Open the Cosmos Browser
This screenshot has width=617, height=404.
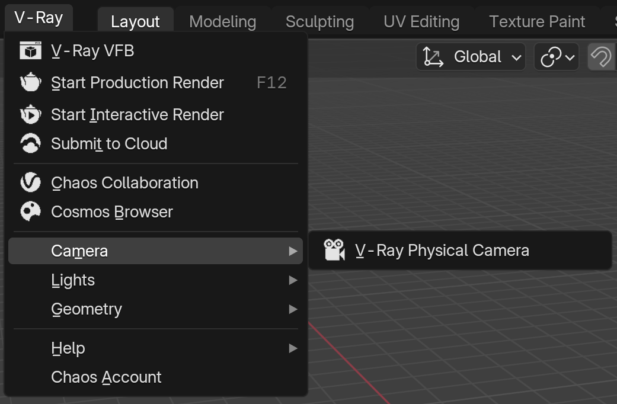pos(155,212)
